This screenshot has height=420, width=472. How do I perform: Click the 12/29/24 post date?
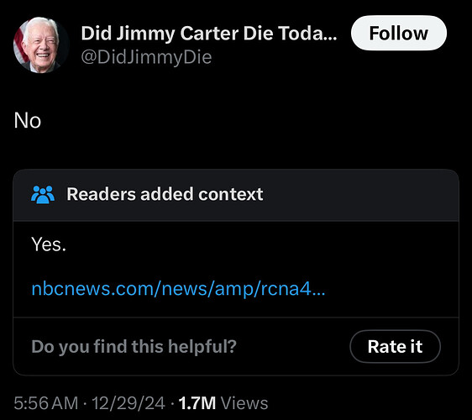[x=128, y=403]
